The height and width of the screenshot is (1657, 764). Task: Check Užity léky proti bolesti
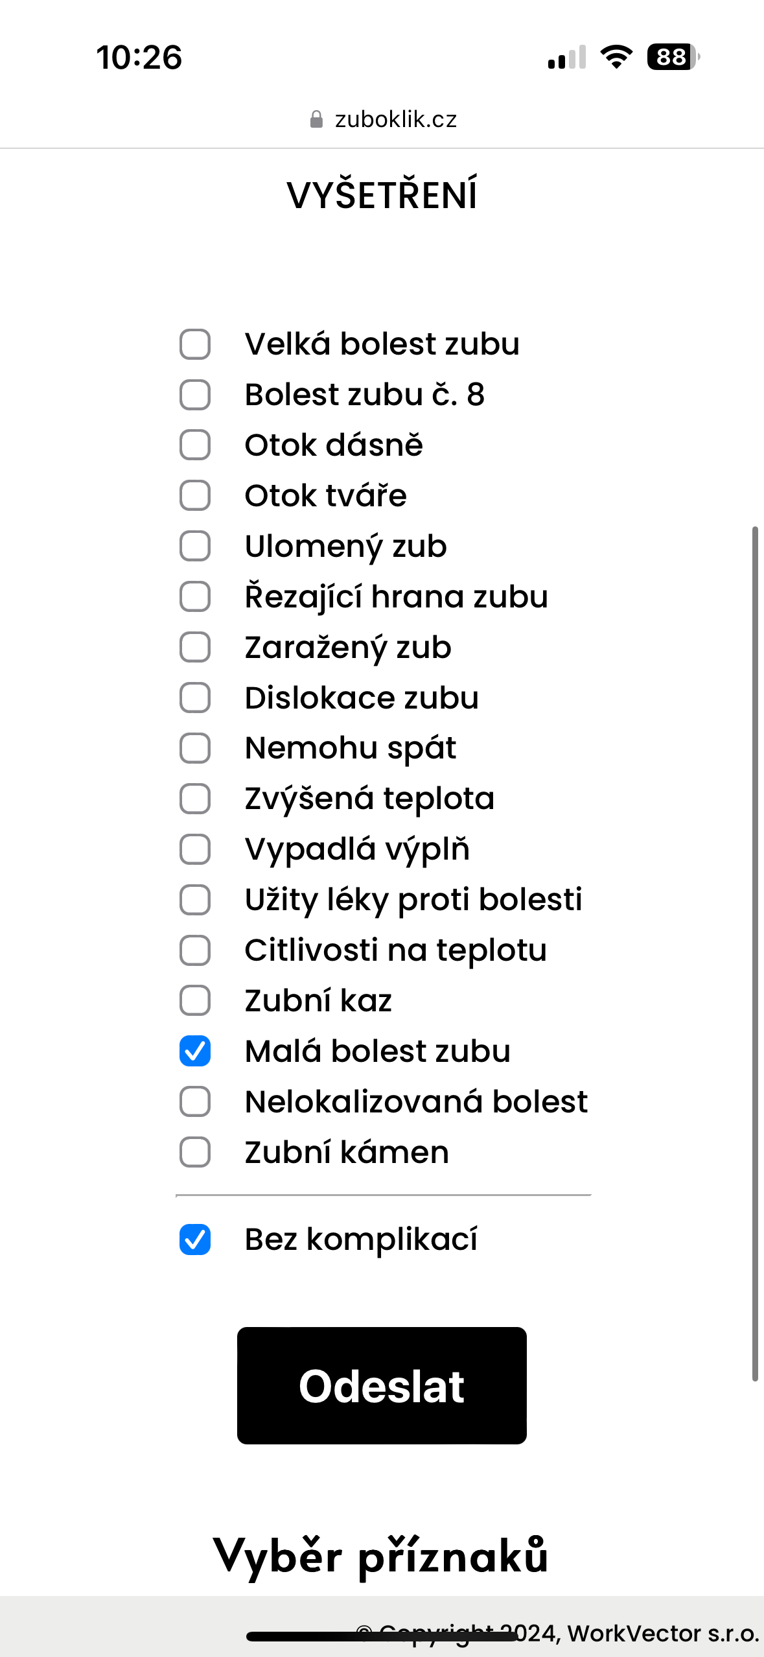(194, 900)
